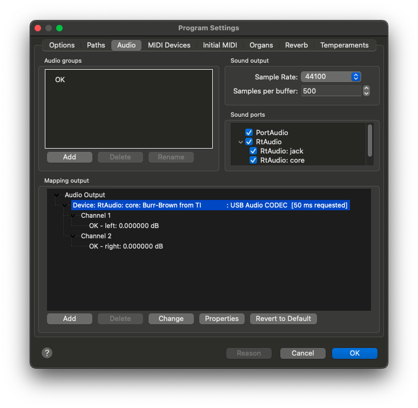This screenshot has height=408, width=418.
Task: Select Channel 2 in mapping output
Action: coord(96,236)
